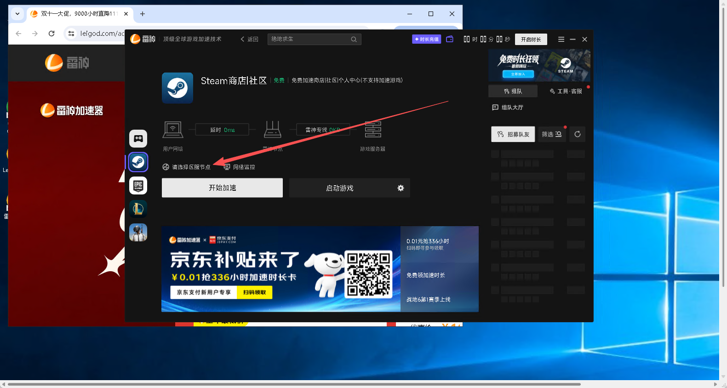Select the PUBG game sidebar icon
Image resolution: width=727 pixels, height=388 pixels.
pyautogui.click(x=138, y=233)
